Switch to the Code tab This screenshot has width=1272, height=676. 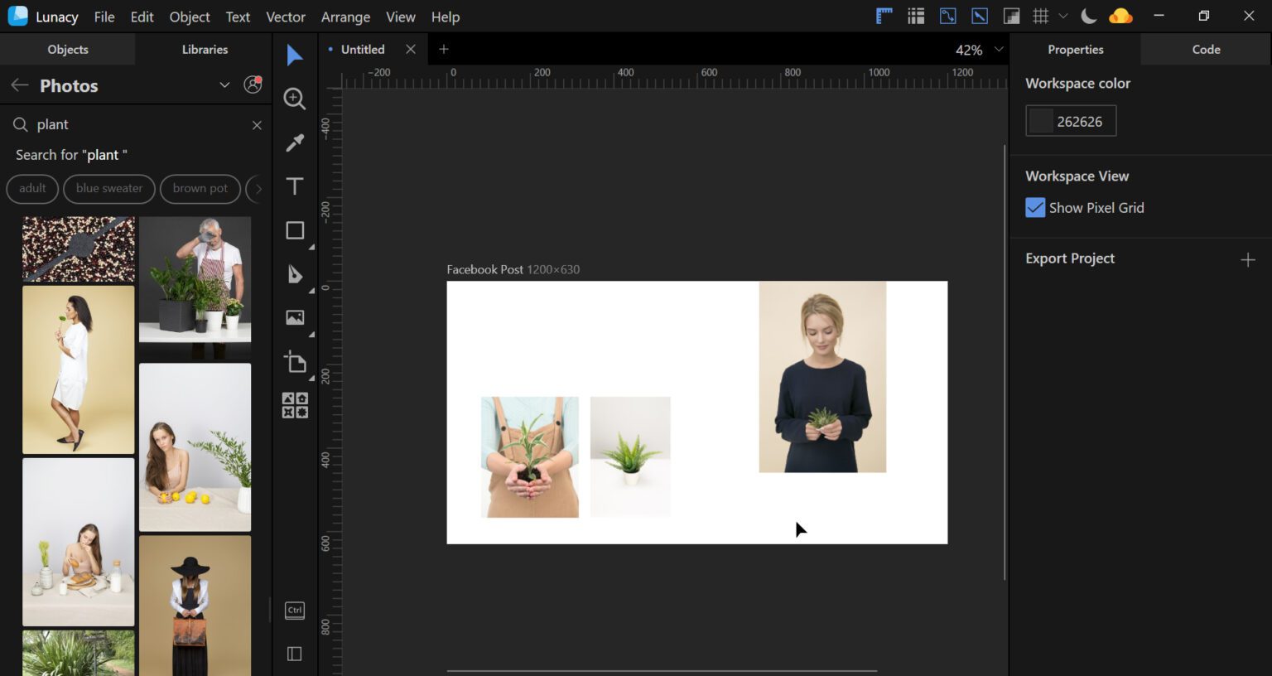[1205, 49]
